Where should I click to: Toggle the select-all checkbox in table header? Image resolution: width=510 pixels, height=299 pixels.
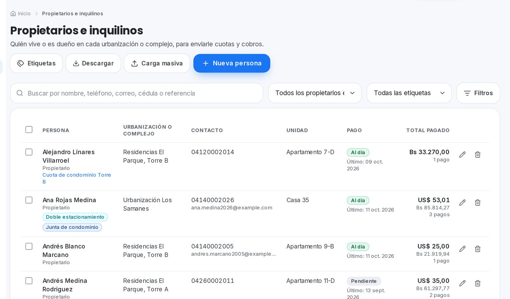point(29,130)
